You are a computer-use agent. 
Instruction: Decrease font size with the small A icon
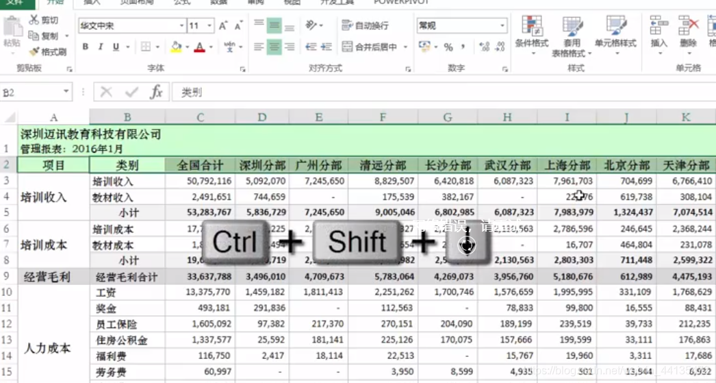pos(238,26)
